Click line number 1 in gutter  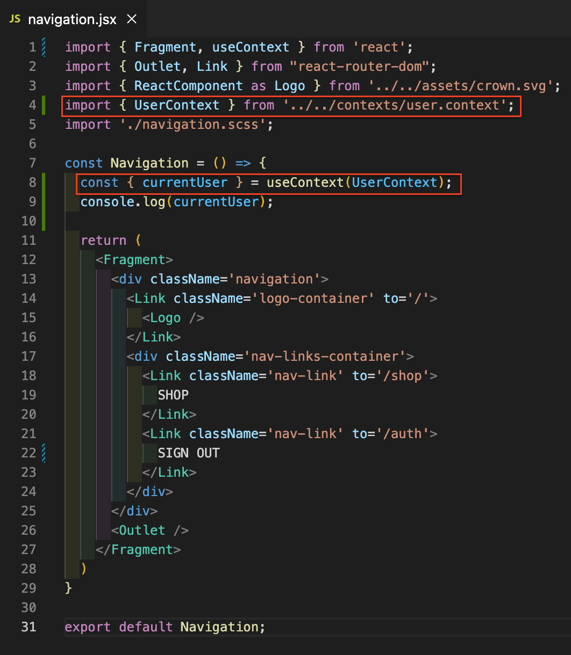click(32, 47)
